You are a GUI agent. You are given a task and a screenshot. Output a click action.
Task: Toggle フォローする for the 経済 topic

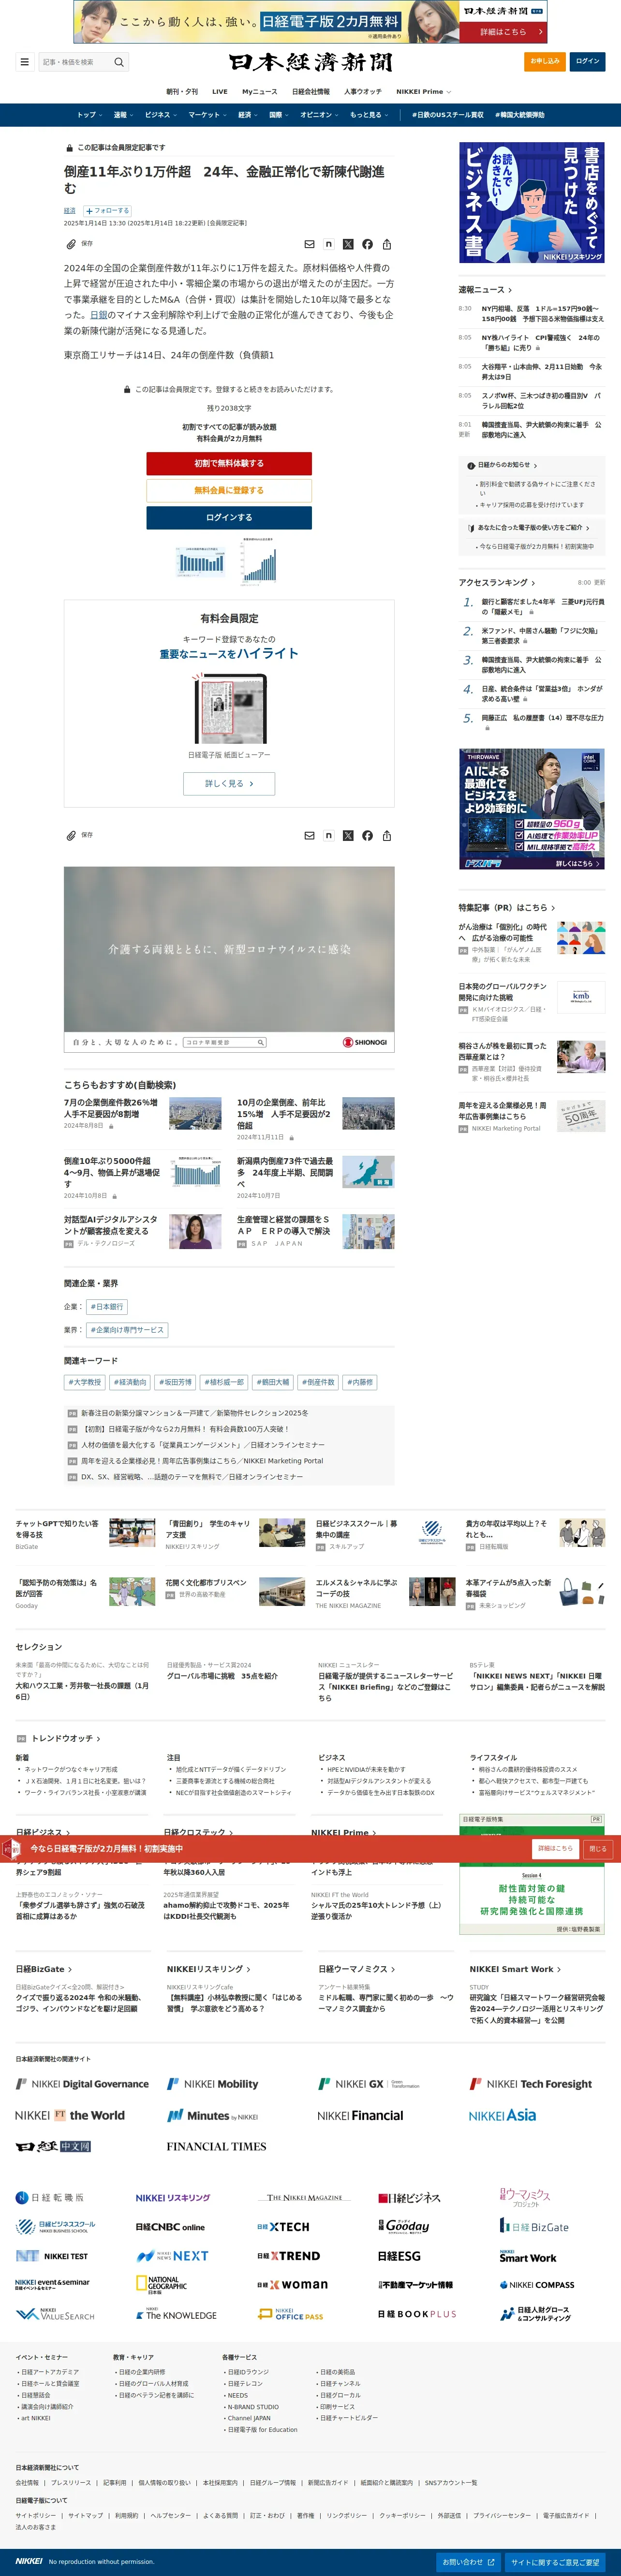point(107,211)
